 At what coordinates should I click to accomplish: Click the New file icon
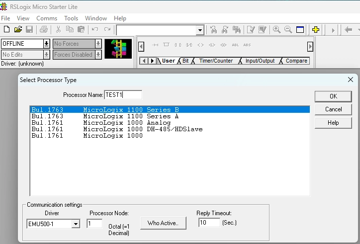[6, 29]
